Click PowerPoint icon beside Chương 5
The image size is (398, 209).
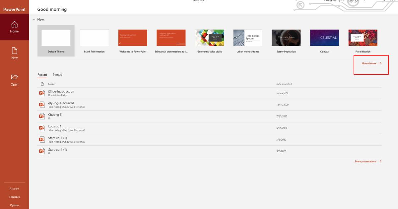pyautogui.click(x=42, y=116)
